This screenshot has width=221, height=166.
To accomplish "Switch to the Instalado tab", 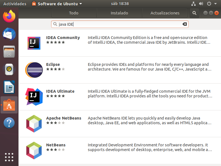I will [119, 13].
